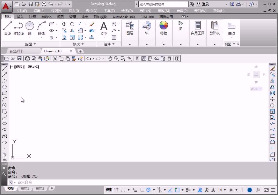Click the 上 face of the ViewCube
This screenshot has width=278, height=195.
pos(256,74)
